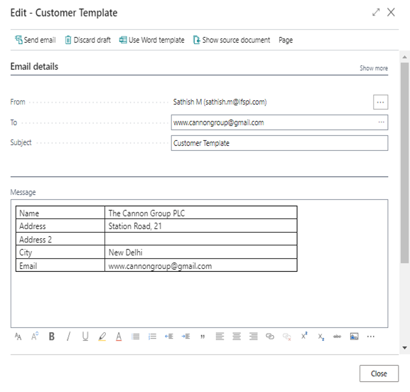Open the font color tool
The height and width of the screenshot is (392, 410).
119,337
